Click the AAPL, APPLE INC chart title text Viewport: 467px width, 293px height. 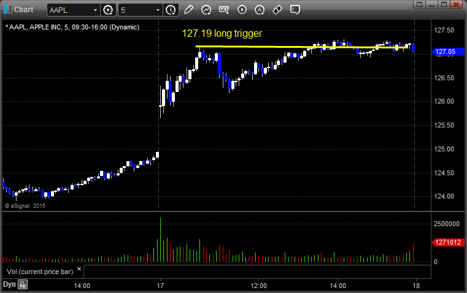(72, 27)
